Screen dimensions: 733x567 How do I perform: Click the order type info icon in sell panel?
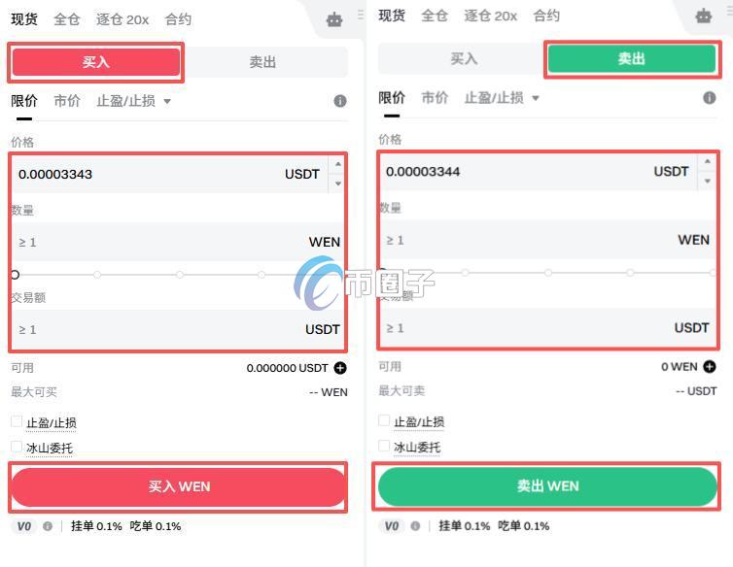(x=709, y=98)
